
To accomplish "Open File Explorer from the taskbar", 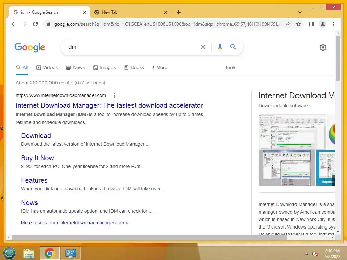I will [29, 253].
